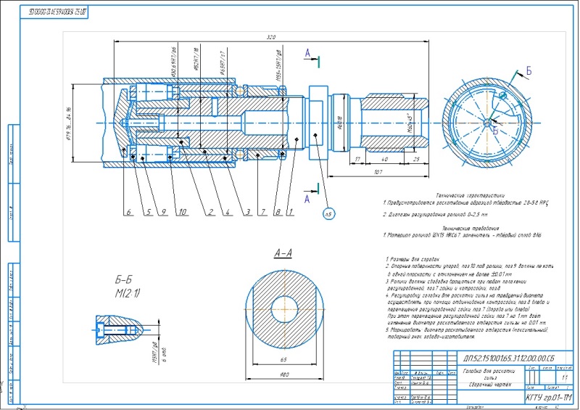Screen dimensions: 580x410
Task: Click the circled п5 balloon
Action: [x=328, y=213]
